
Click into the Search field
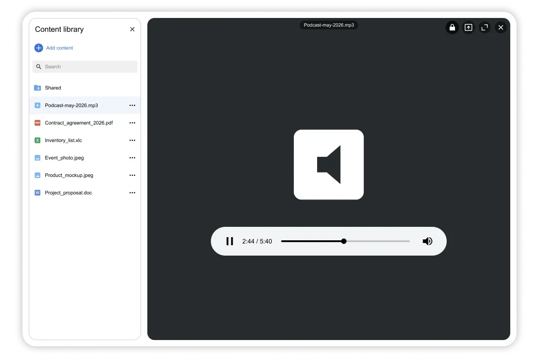click(x=85, y=66)
